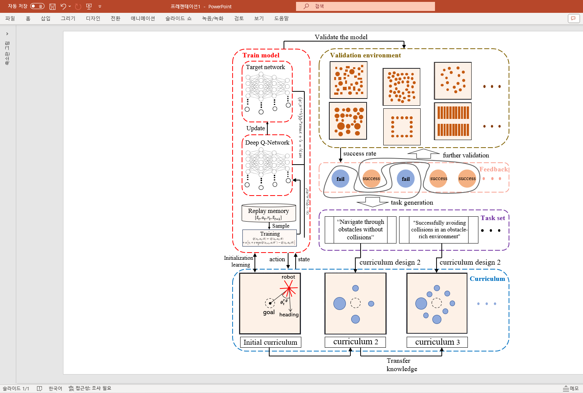The width and height of the screenshot is (583, 393).
Task: Open the 그리기 tab
Action: [x=68, y=18]
